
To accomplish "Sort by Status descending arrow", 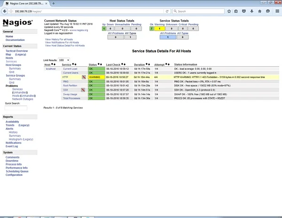I will 101,64.
